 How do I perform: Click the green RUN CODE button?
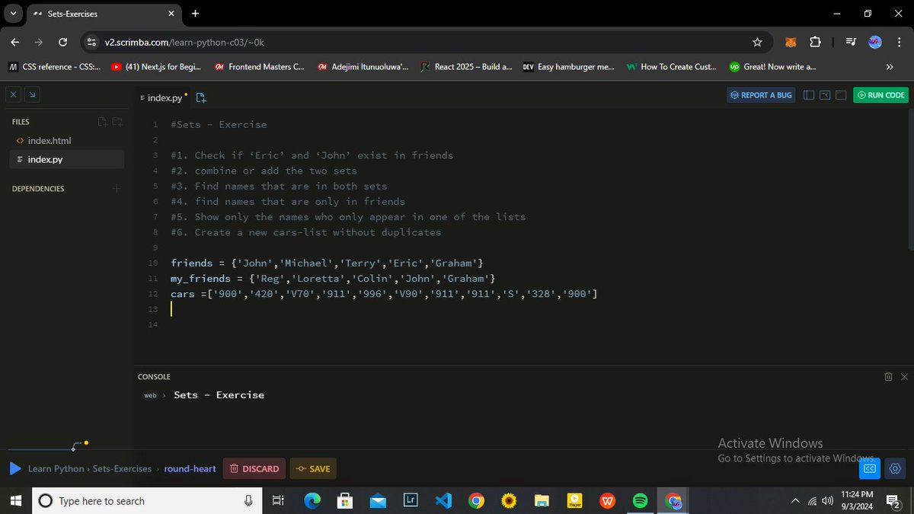(x=880, y=94)
